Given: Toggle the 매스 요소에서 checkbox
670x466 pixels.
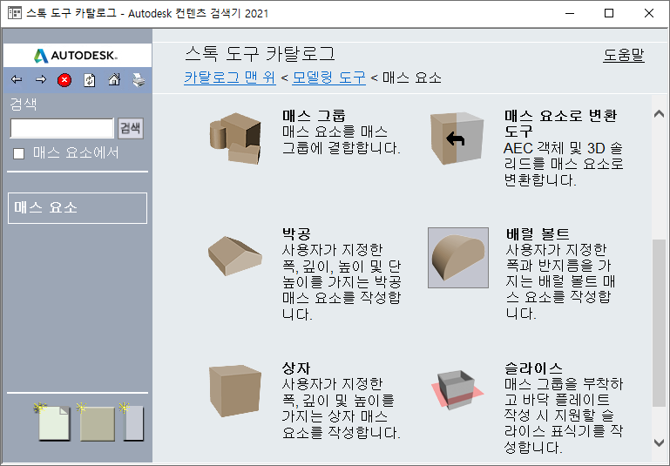Looking at the screenshot, I should [x=19, y=153].
